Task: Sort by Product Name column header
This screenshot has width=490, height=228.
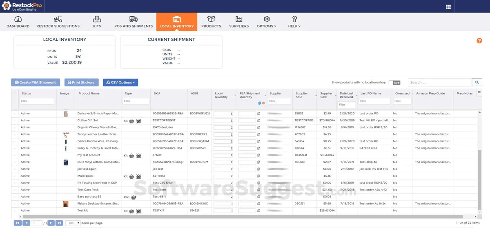Action: pos(89,93)
